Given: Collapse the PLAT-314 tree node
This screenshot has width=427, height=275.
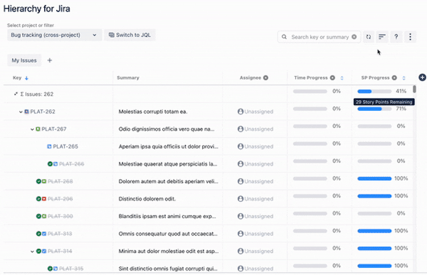Looking at the screenshot, I should [x=32, y=251].
